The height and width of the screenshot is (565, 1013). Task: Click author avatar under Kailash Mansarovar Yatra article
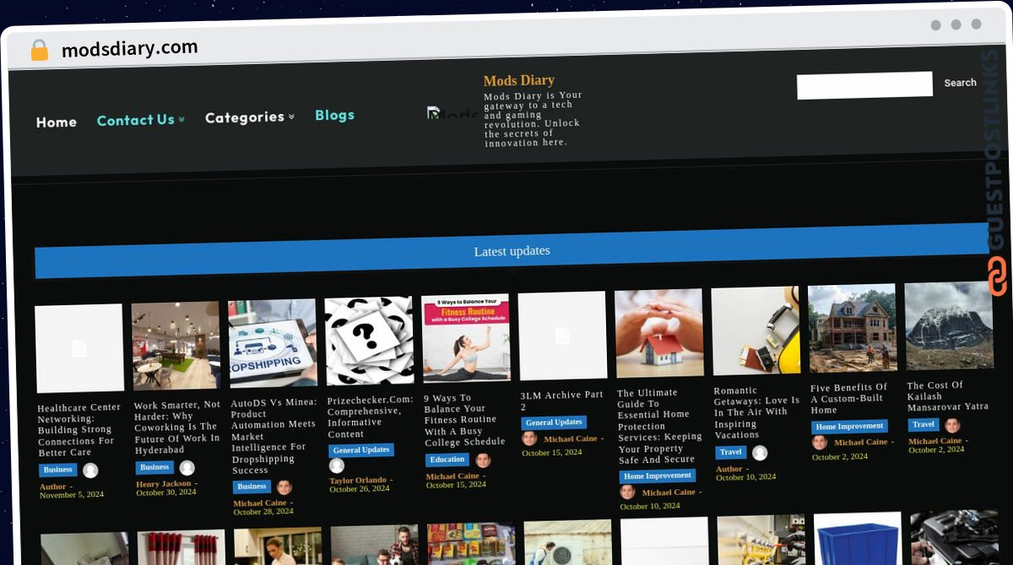pyautogui.click(x=952, y=425)
